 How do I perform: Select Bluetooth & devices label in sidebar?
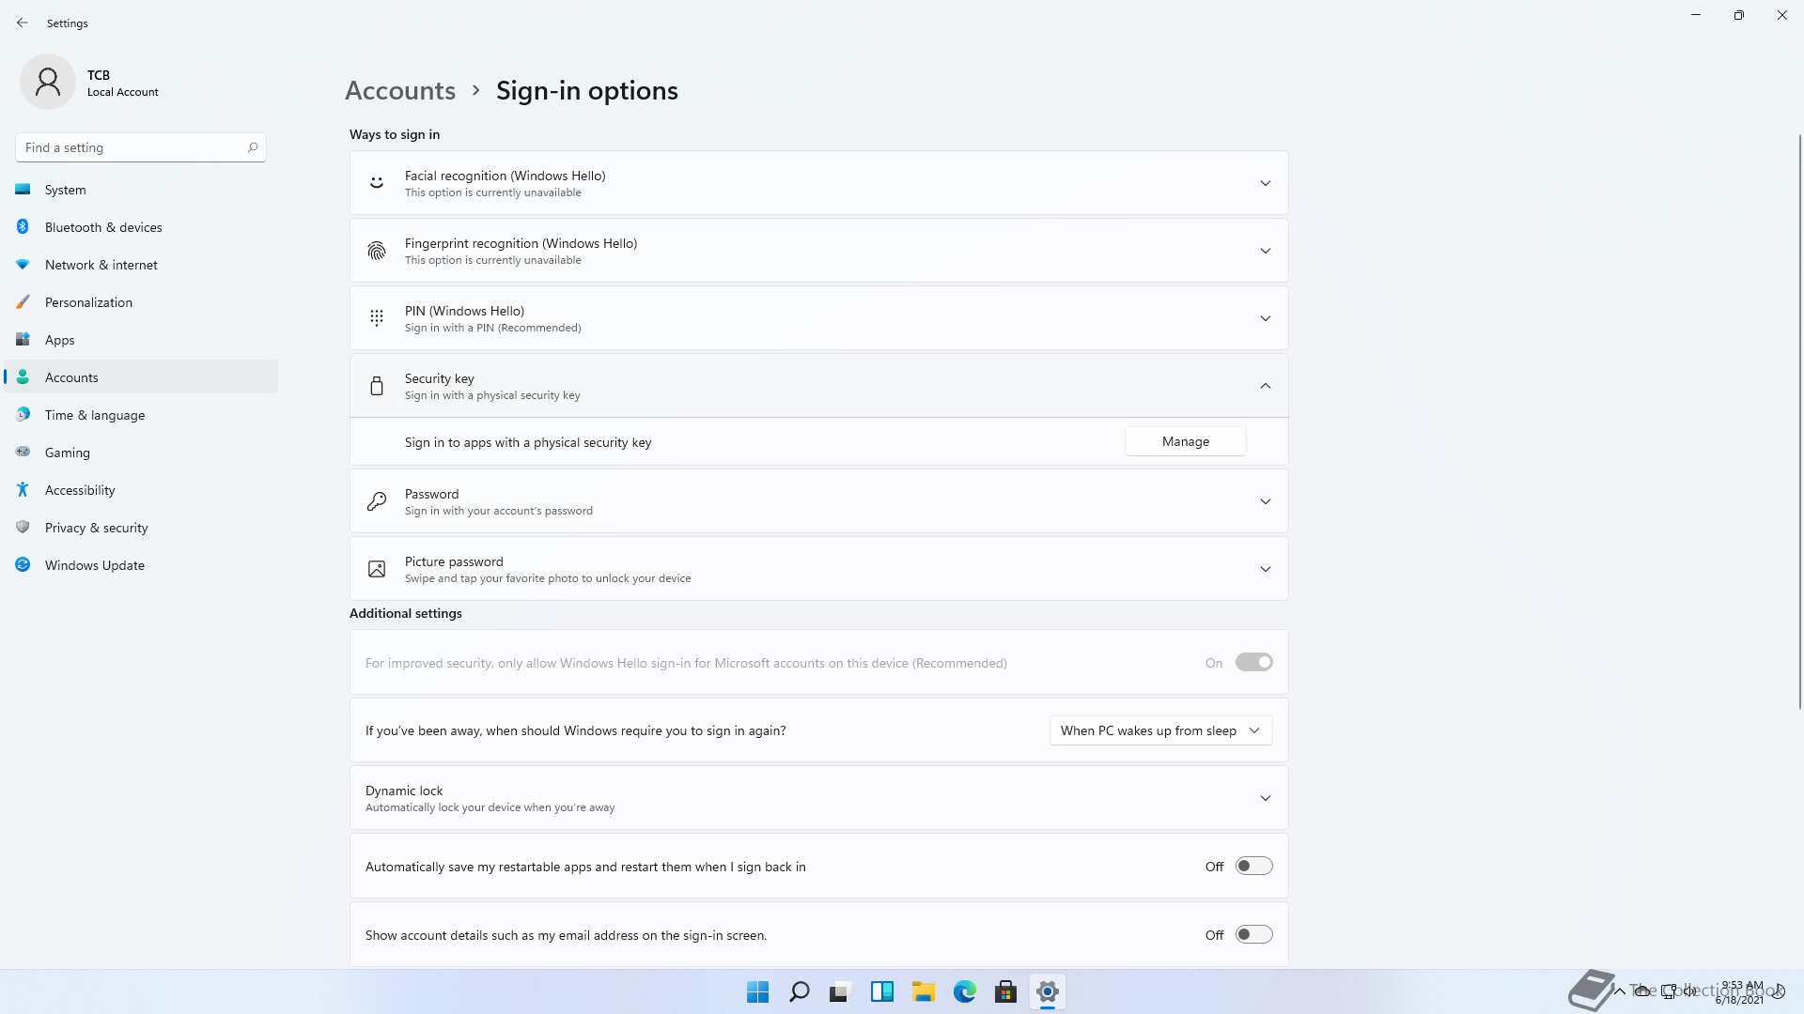103,227
